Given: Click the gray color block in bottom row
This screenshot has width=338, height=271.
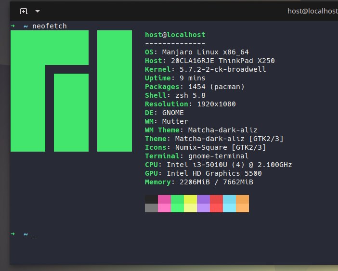Looking at the screenshot, I should pos(151,208).
